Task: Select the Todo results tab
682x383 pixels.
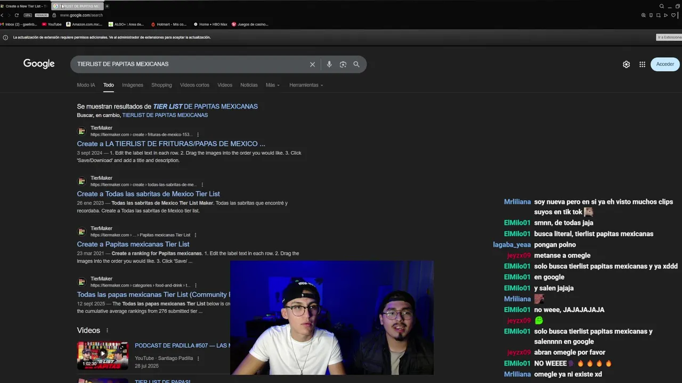Action: pos(109,85)
